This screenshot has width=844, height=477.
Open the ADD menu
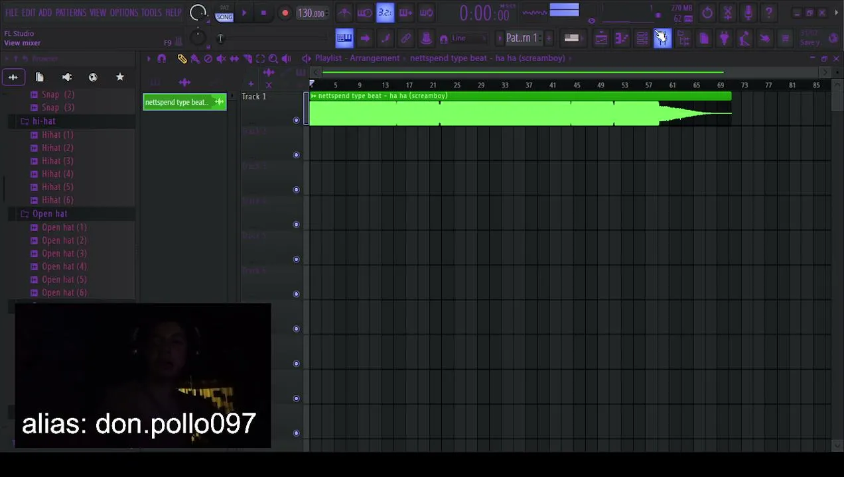point(45,13)
